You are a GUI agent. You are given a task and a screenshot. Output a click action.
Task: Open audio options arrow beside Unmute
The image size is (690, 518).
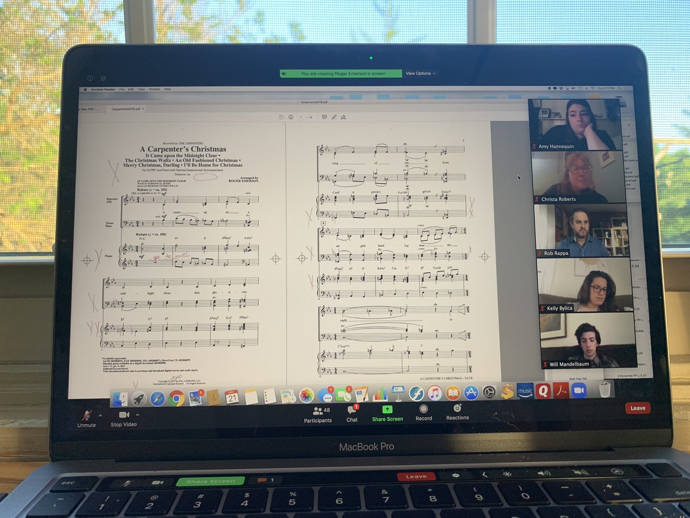(x=100, y=415)
